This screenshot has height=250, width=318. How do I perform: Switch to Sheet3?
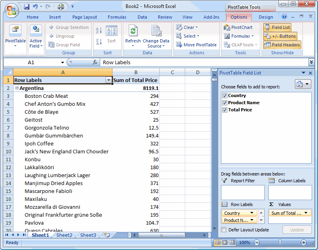coord(88,235)
